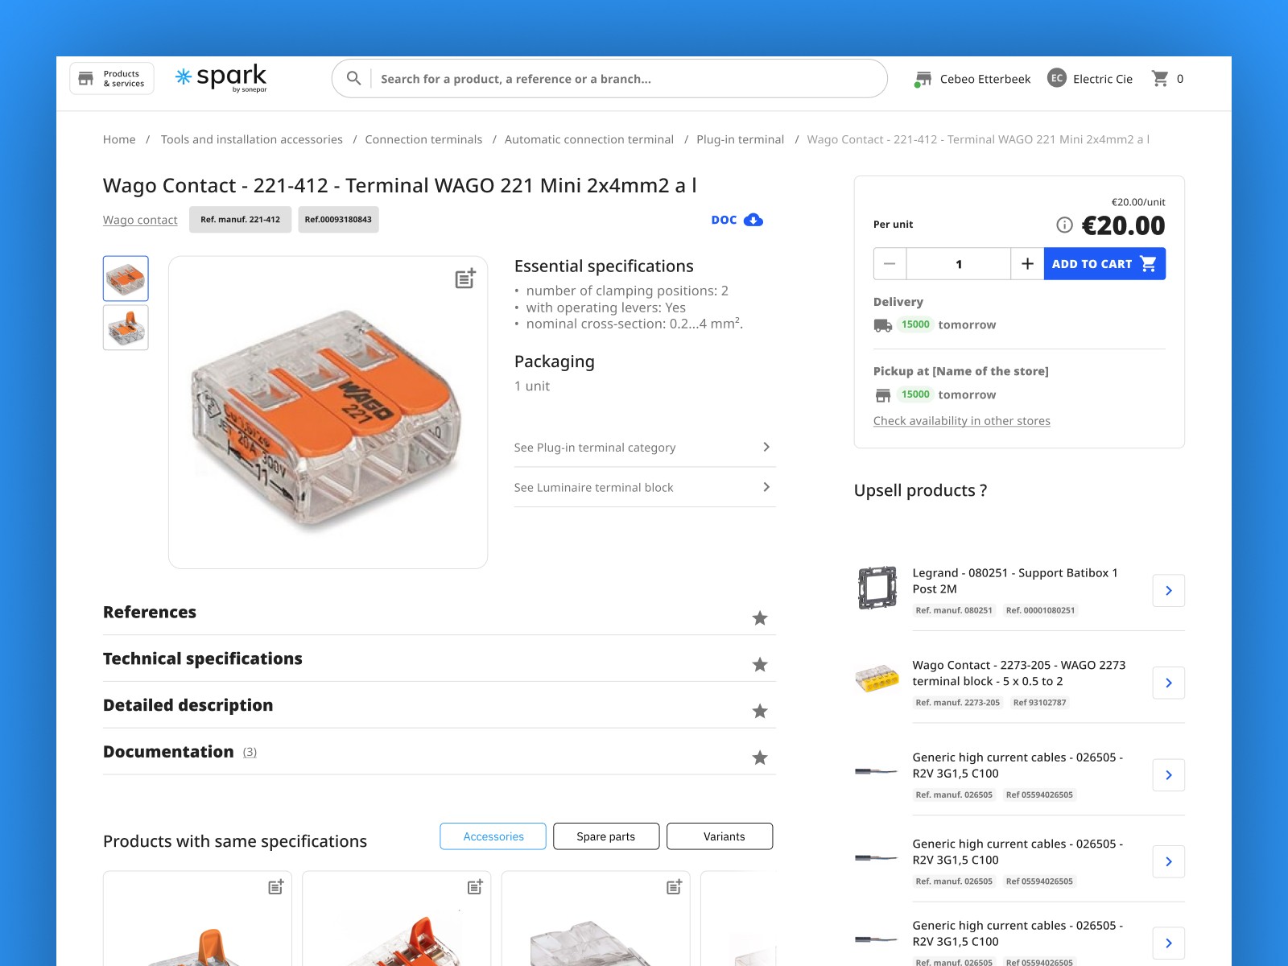Click the Ref 93102787 tag
Viewport: 1288px width, 966px height.
click(1039, 703)
